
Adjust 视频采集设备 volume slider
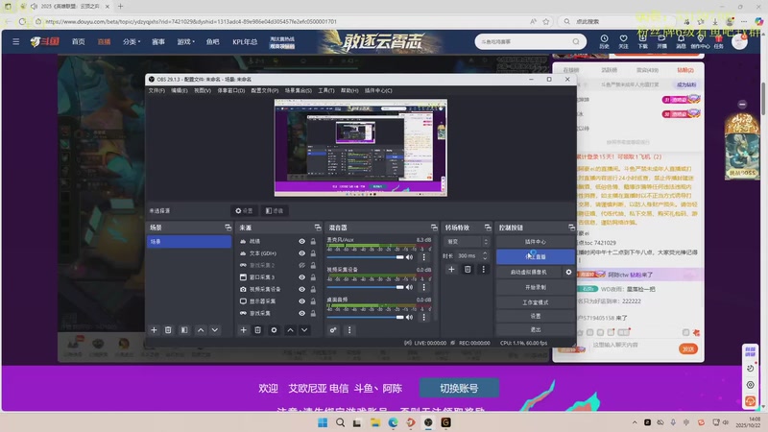coord(366,287)
